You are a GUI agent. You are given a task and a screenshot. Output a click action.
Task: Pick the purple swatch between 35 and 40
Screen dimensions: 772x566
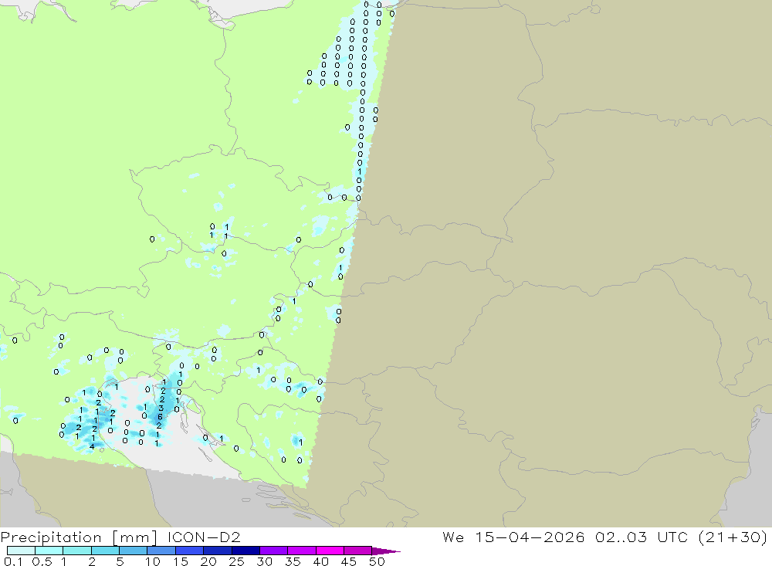pos(301,551)
